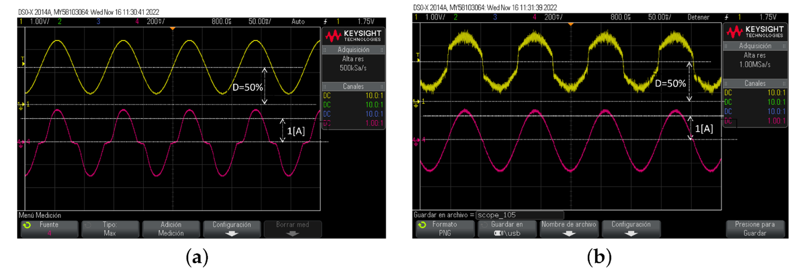
Task: Click the green knob icon on Formato softkey
Action: [x=422, y=224]
